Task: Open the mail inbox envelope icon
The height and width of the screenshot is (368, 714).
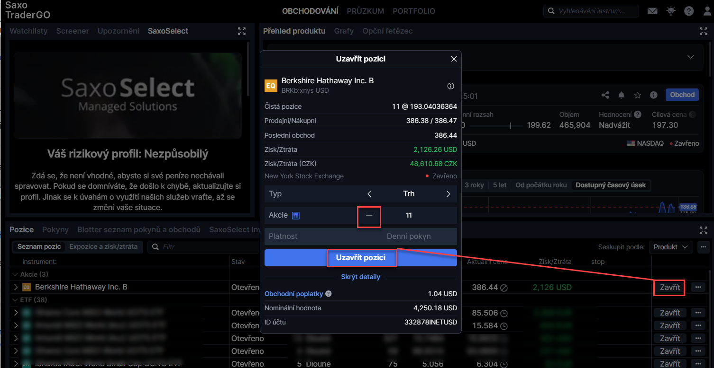Action: click(x=652, y=11)
